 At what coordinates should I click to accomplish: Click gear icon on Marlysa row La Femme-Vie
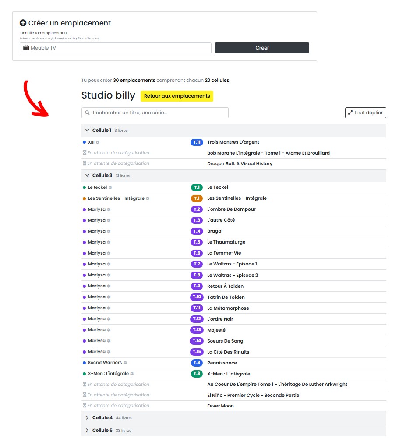click(x=109, y=253)
